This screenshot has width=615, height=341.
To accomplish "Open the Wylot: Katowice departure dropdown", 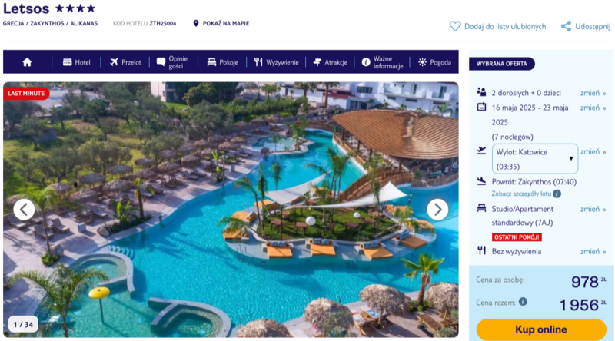I will coord(534,159).
